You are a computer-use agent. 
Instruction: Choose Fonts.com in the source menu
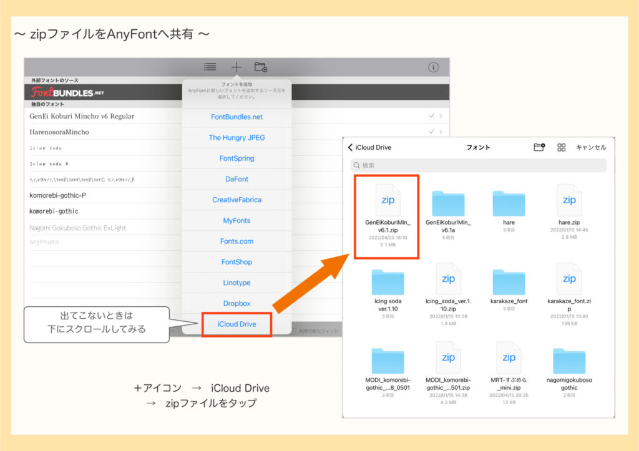[237, 241]
